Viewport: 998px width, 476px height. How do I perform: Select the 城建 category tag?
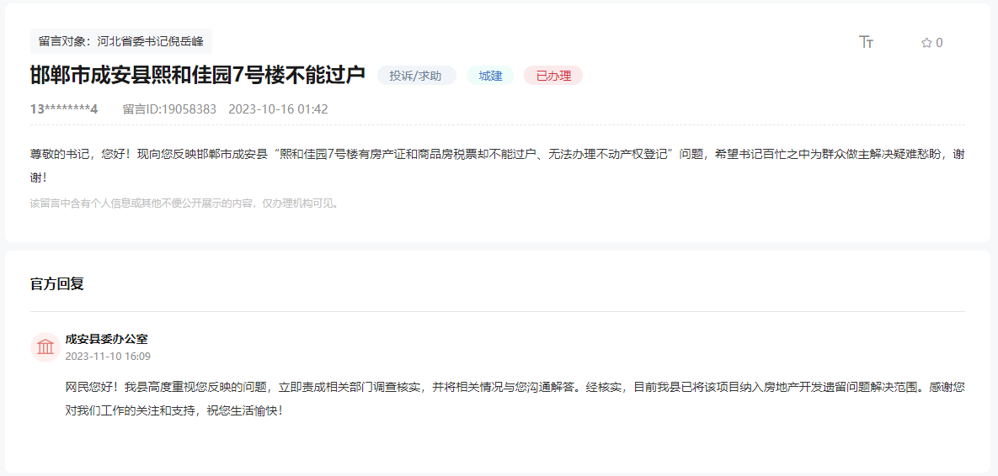click(490, 76)
